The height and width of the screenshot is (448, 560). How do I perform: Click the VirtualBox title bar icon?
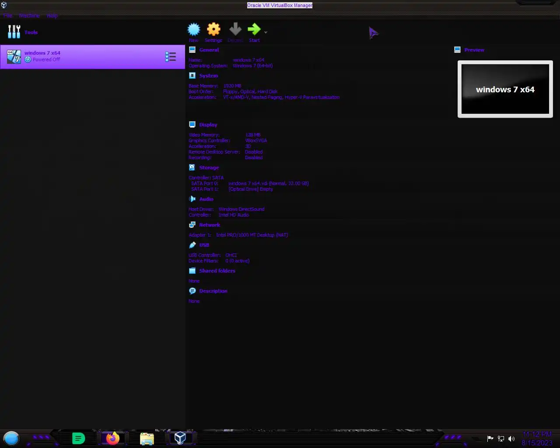click(4, 5)
